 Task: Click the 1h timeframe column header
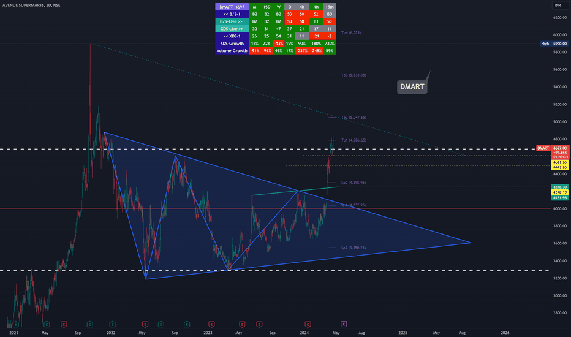(x=316, y=7)
